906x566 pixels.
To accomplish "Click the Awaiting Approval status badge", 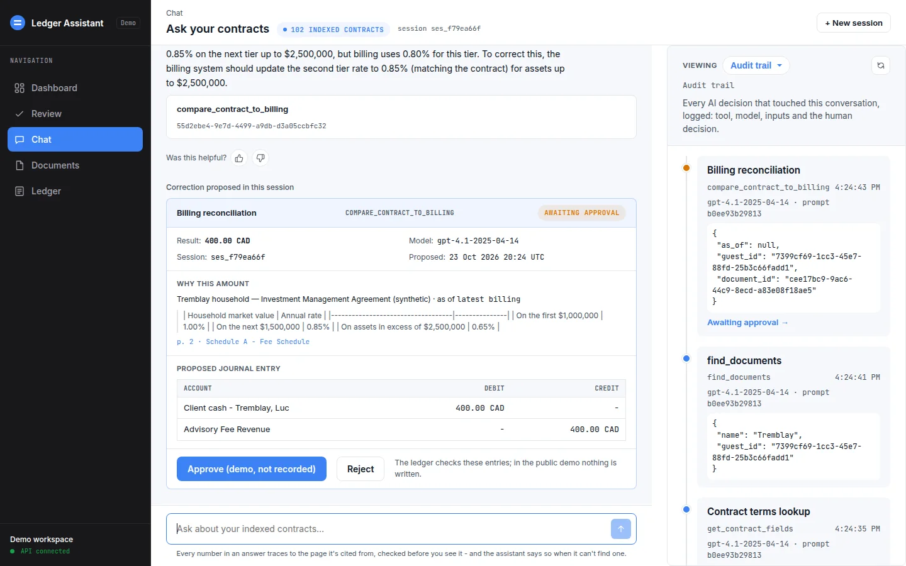I will pos(582,213).
